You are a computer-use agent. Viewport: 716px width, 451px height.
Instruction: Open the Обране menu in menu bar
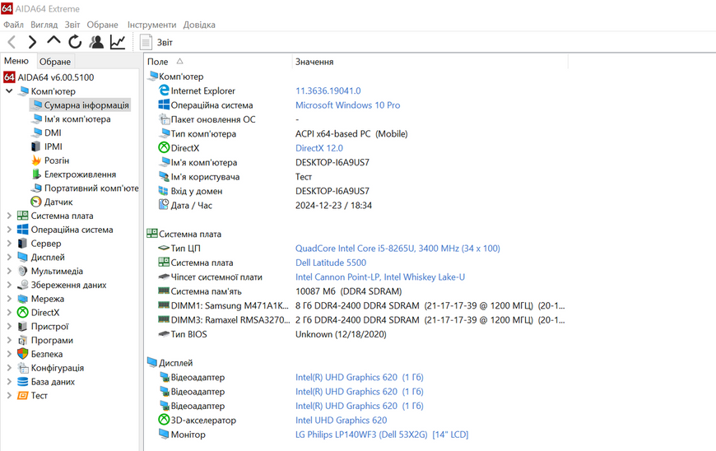point(102,25)
